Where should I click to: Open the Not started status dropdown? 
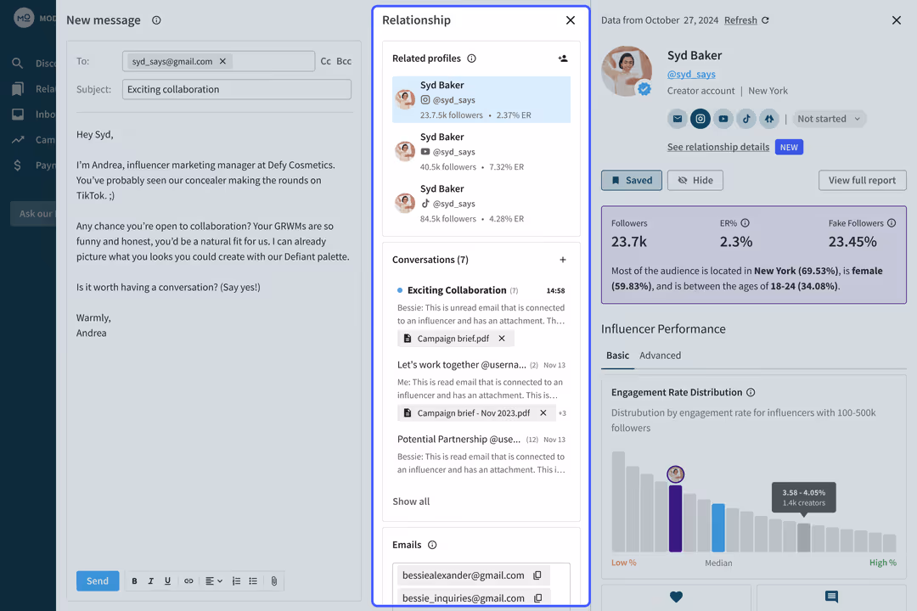tap(830, 119)
